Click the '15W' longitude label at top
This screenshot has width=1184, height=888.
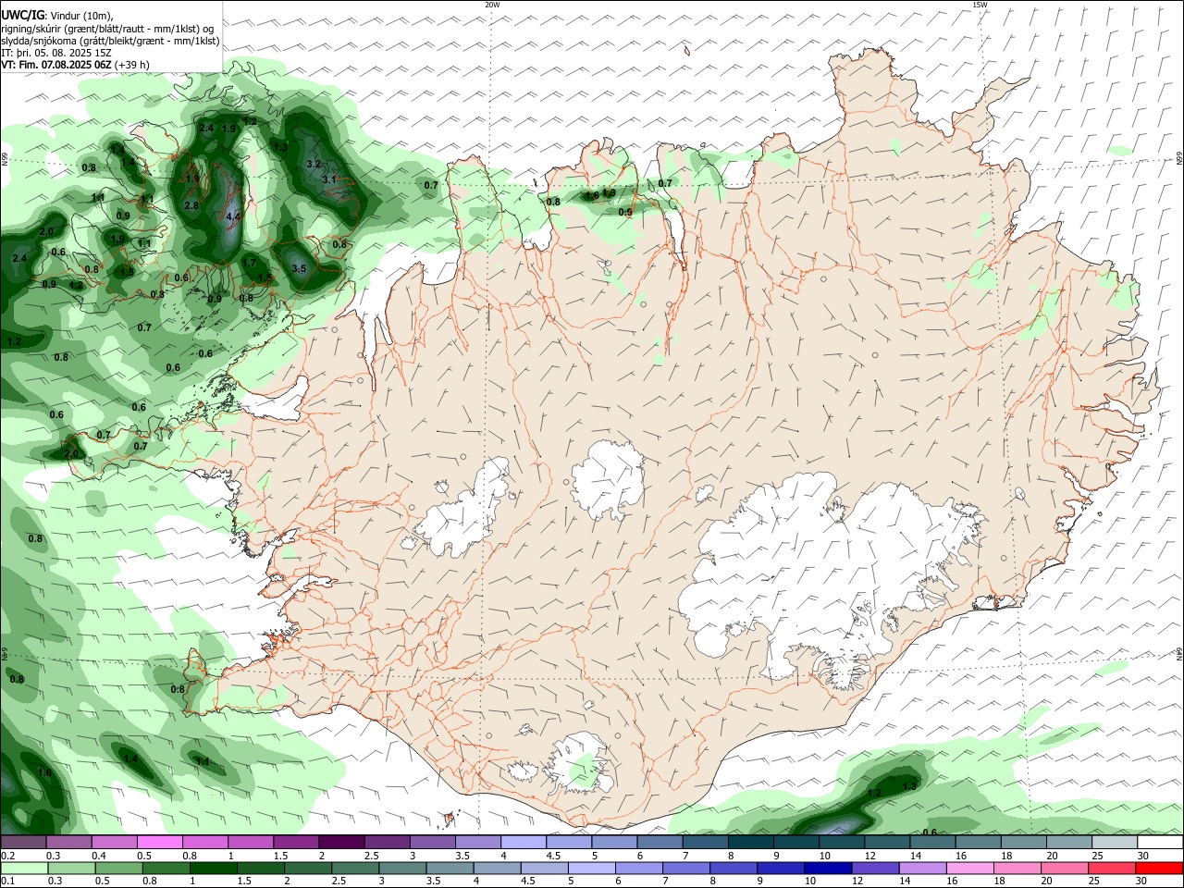[980, 5]
